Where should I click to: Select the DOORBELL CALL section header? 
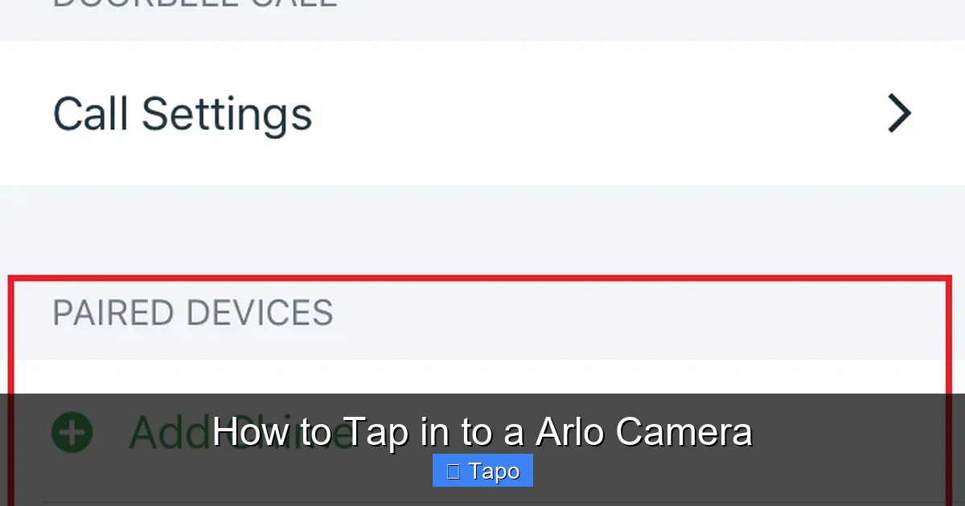click(193, 4)
